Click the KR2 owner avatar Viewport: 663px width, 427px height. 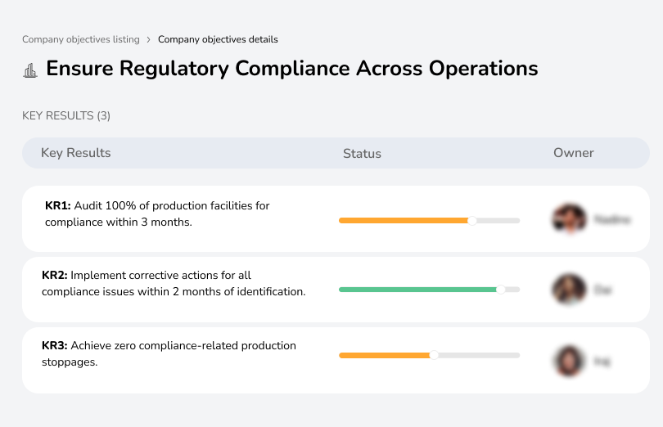pyautogui.click(x=569, y=290)
